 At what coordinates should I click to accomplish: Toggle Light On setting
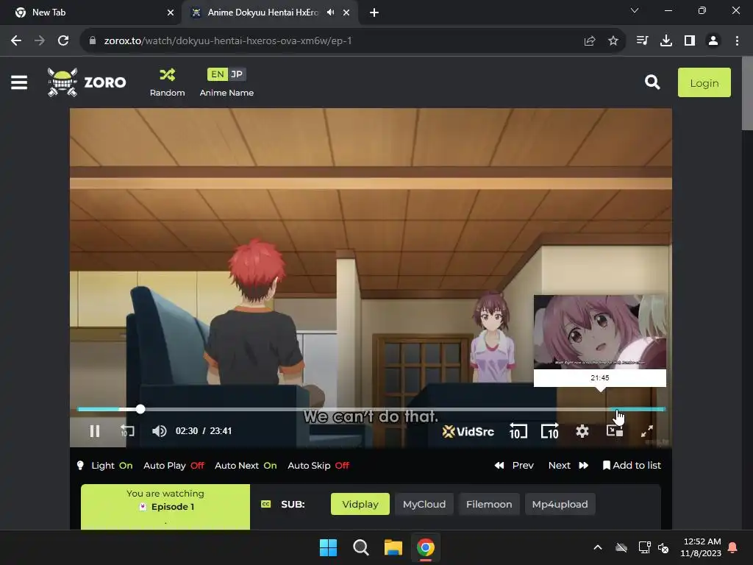(x=104, y=465)
